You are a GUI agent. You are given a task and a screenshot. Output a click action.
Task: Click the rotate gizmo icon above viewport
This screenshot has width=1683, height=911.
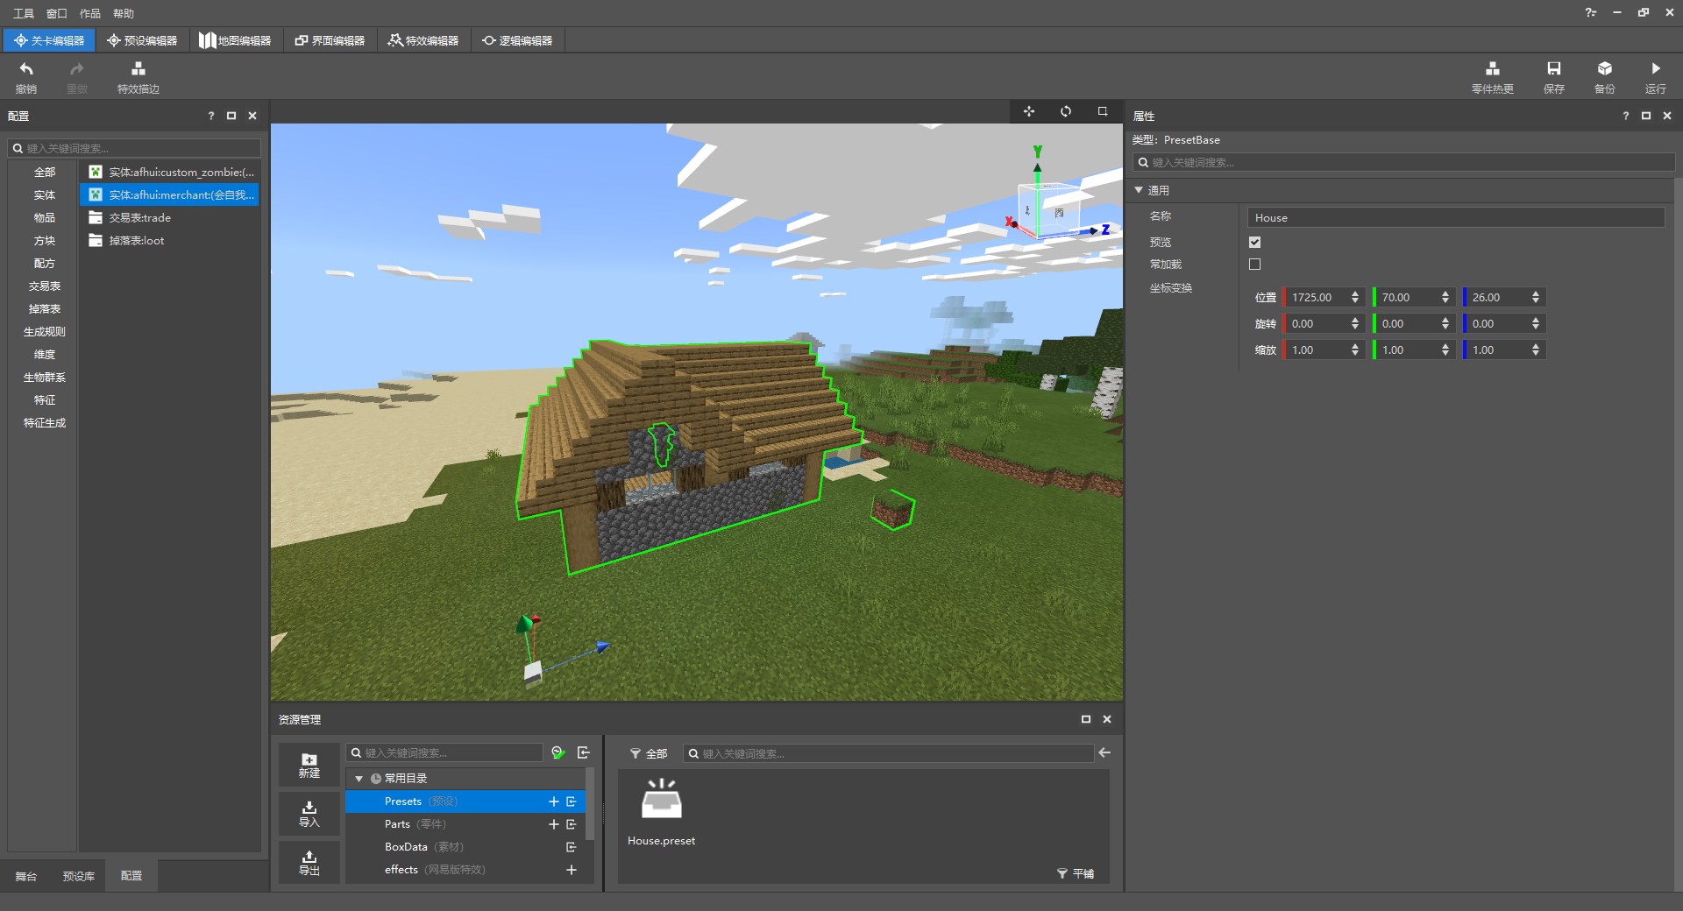(x=1066, y=111)
